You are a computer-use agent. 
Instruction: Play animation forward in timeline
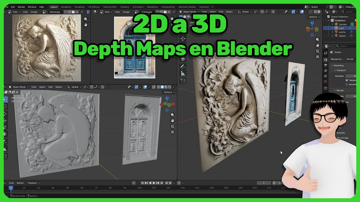[x=154, y=183]
